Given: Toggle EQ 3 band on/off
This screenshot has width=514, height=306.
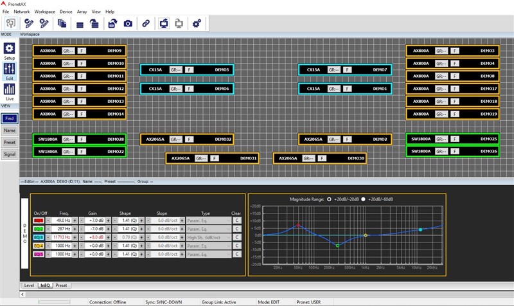Looking at the screenshot, I should pyautogui.click(x=39, y=237).
